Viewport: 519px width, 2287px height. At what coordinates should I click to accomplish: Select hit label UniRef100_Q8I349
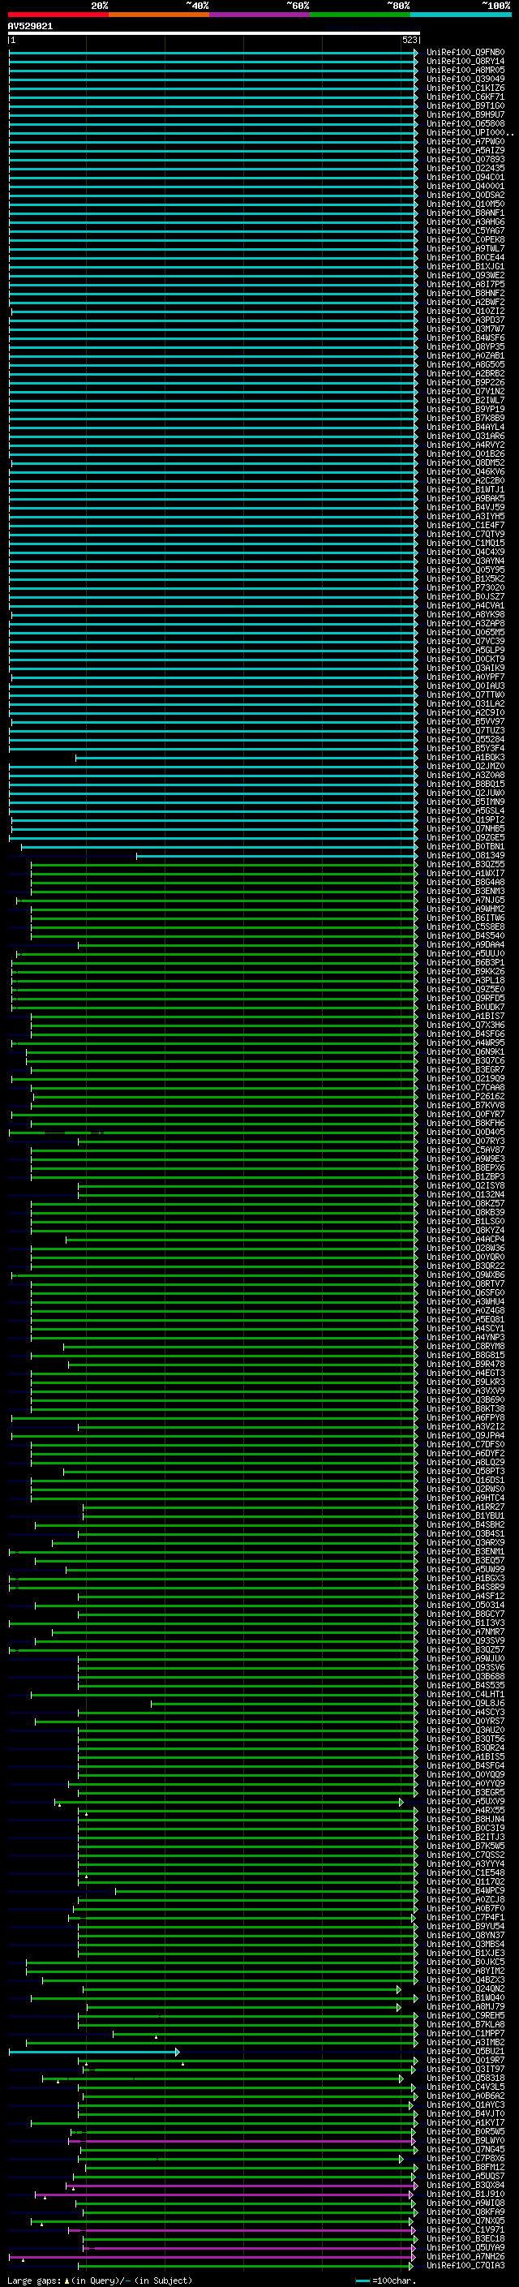tap(465, 856)
